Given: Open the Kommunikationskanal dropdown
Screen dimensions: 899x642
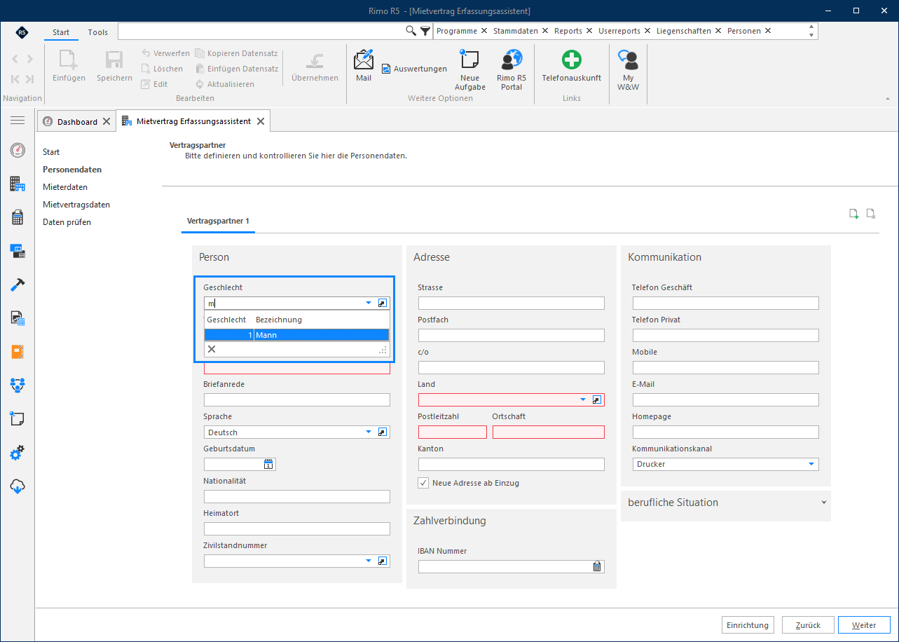Looking at the screenshot, I should tap(811, 464).
